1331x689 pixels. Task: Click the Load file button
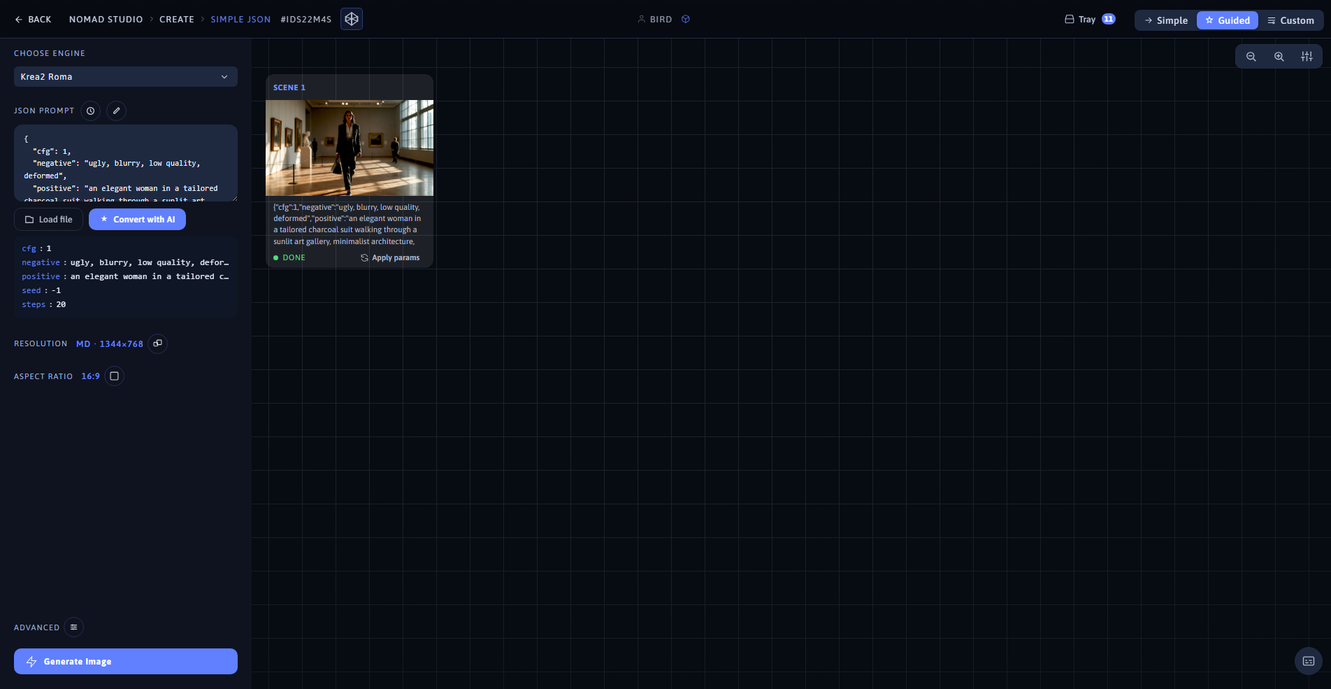tap(48, 220)
